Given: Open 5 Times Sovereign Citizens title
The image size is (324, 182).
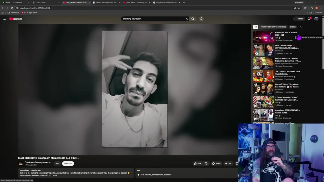Looking at the screenshot, I should (287, 99).
